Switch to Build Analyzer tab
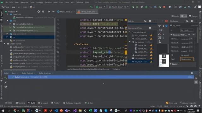 [45, 73]
